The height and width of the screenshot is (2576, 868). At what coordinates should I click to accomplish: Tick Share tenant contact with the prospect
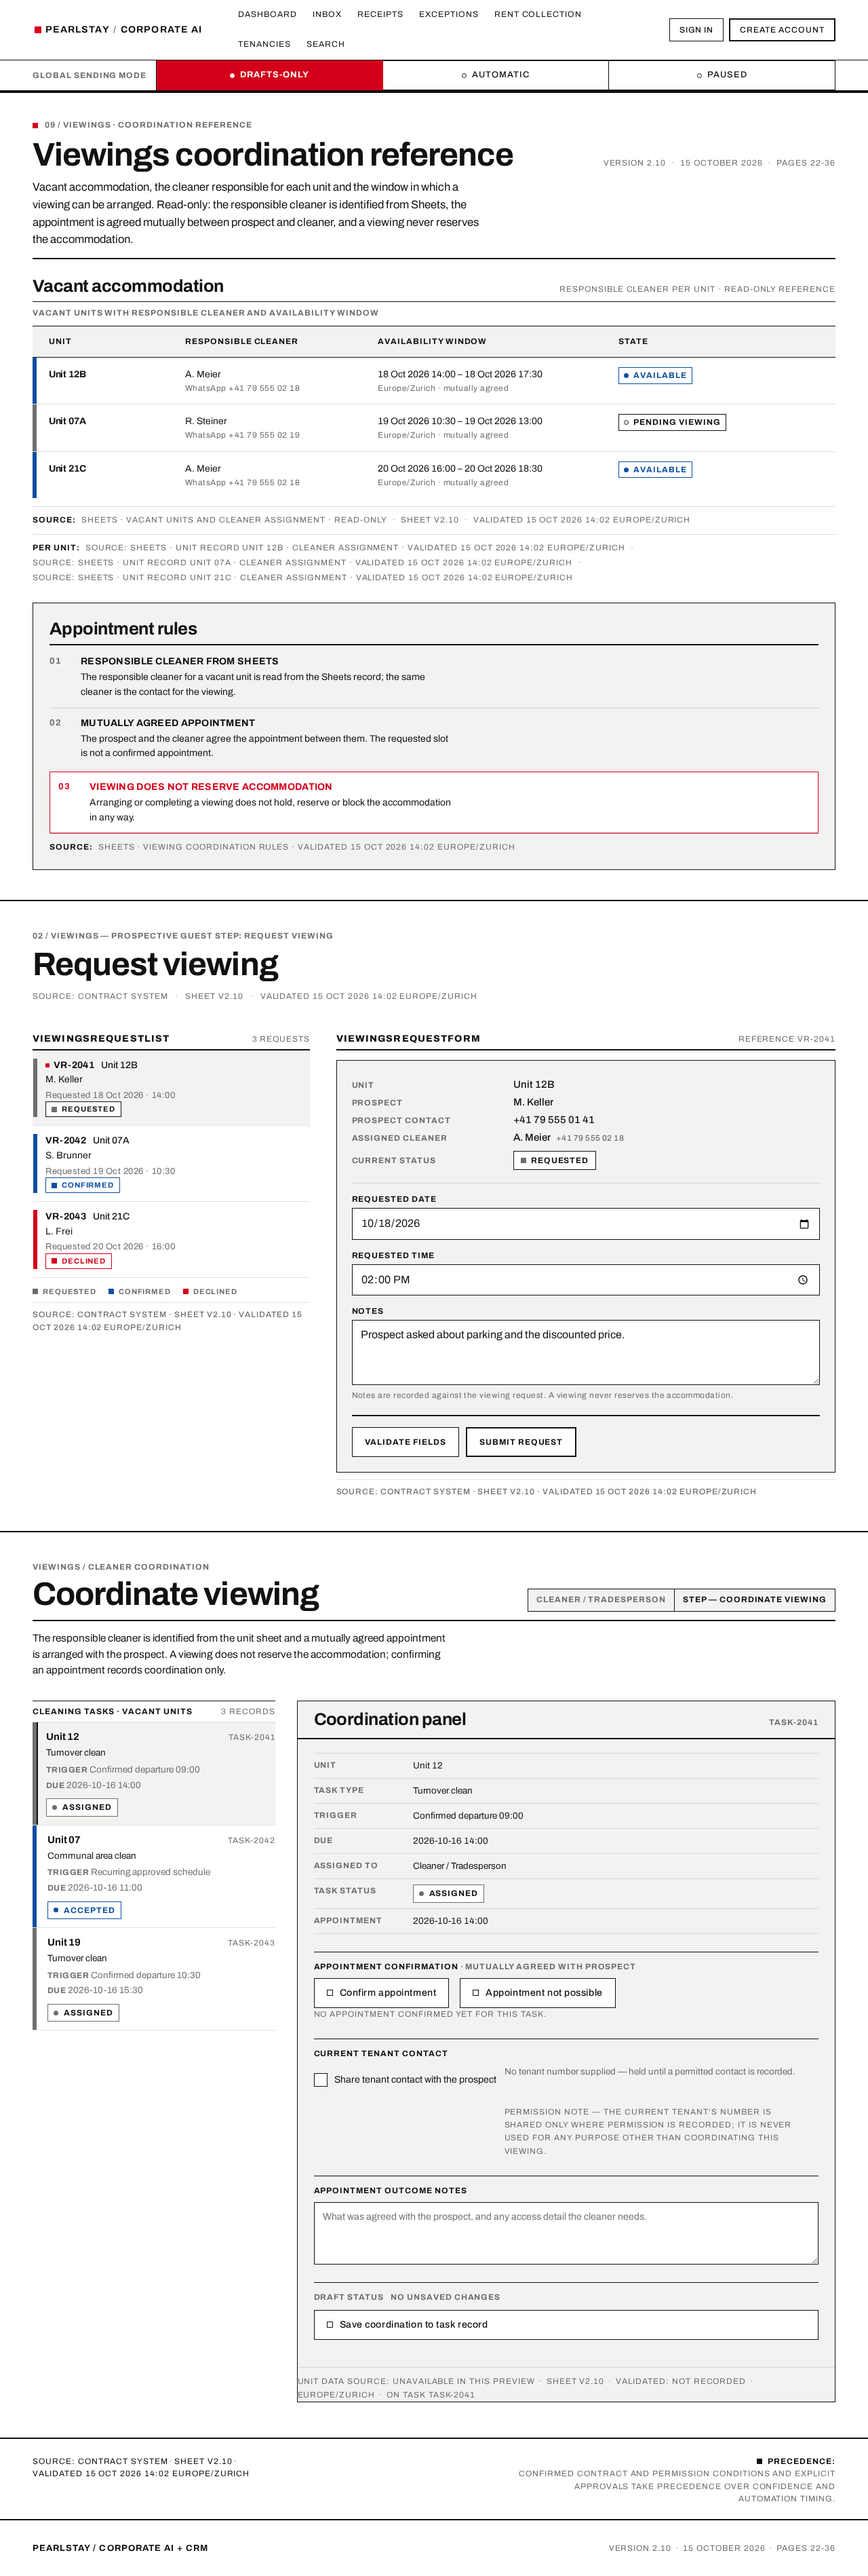coord(321,2079)
